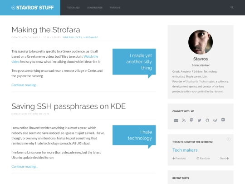The height and width of the screenshot is (184, 245).
Task: Click the Flickr icon in Connect section
Action: (223, 120)
